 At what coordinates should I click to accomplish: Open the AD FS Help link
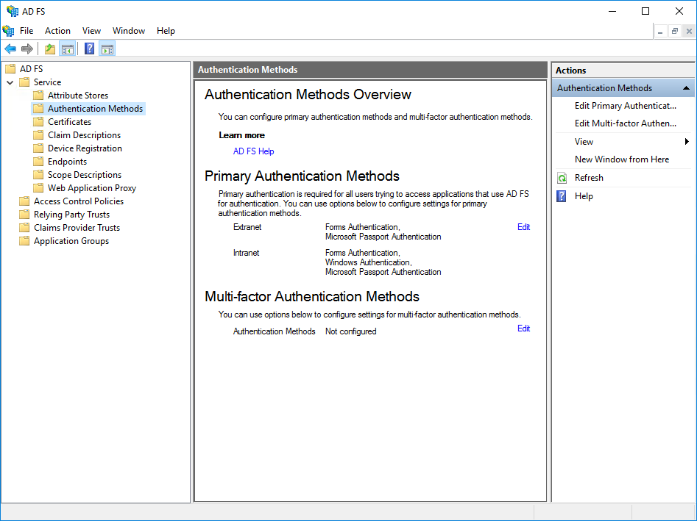(253, 151)
